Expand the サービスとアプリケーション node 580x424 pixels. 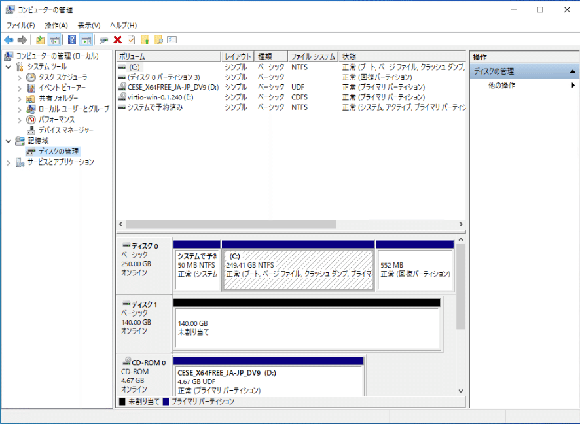click(x=9, y=162)
